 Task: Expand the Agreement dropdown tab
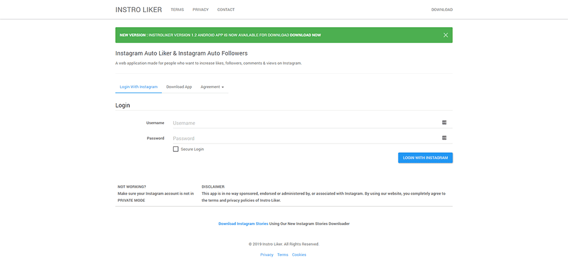tap(212, 87)
